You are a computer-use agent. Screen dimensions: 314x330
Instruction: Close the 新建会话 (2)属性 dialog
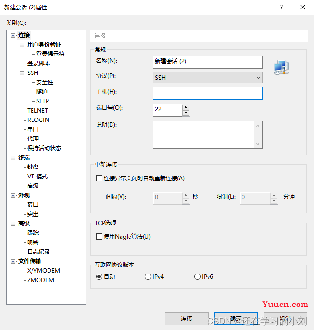coord(303,8)
